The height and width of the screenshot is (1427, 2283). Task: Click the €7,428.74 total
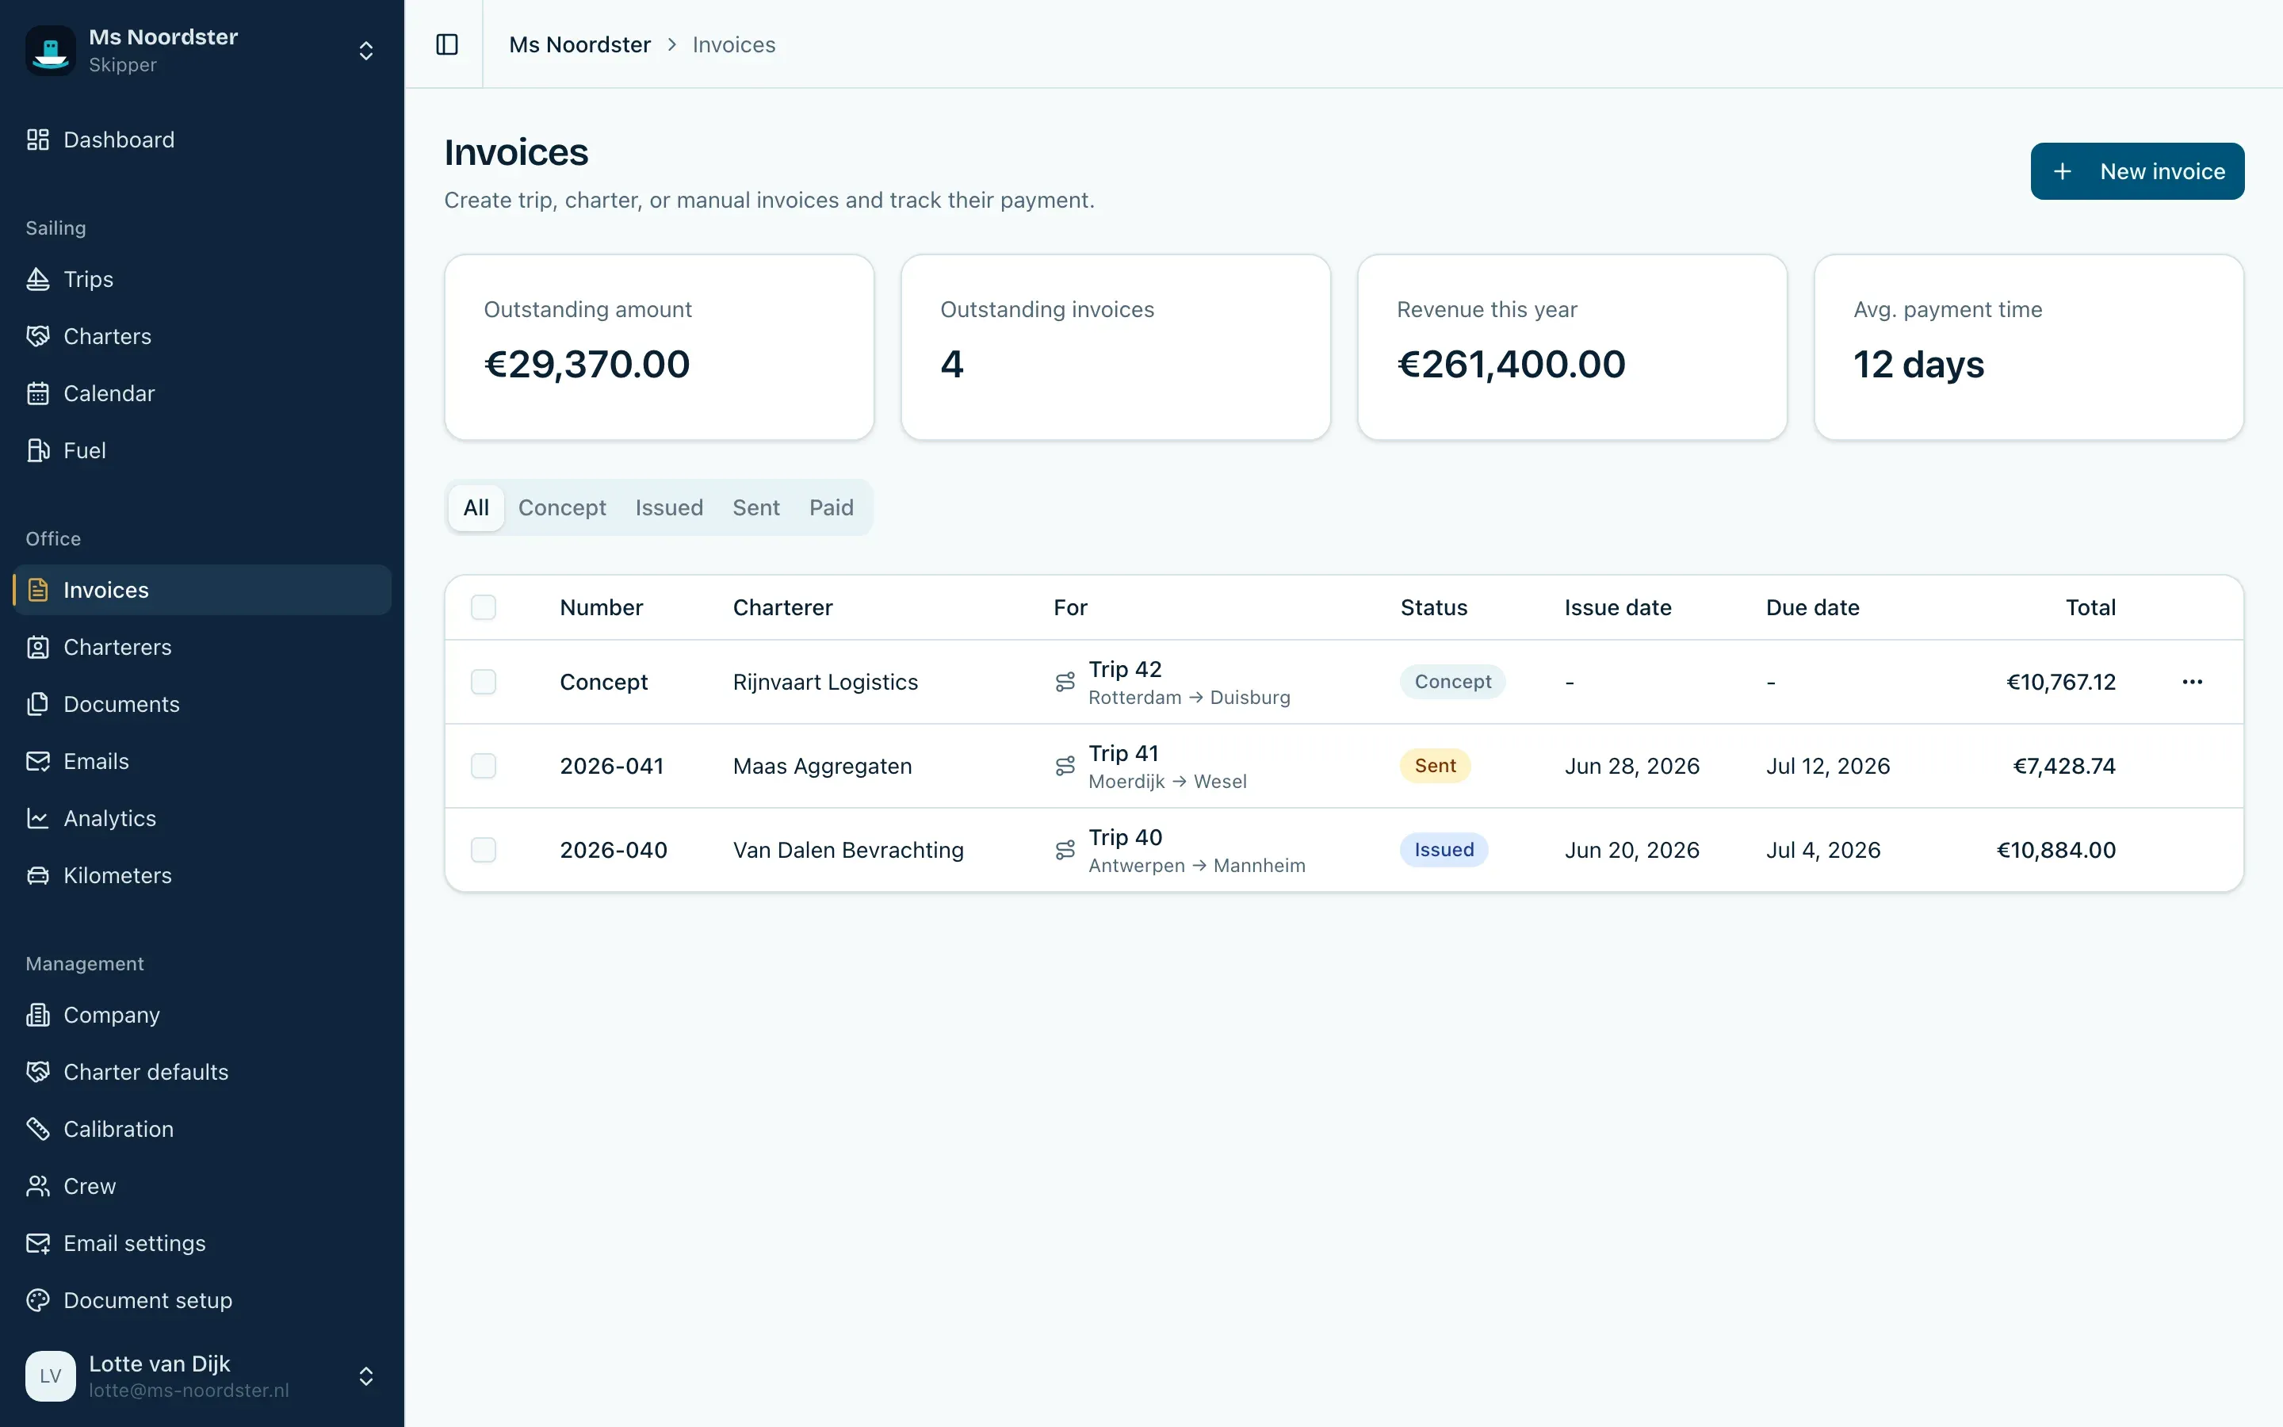tap(2064, 767)
